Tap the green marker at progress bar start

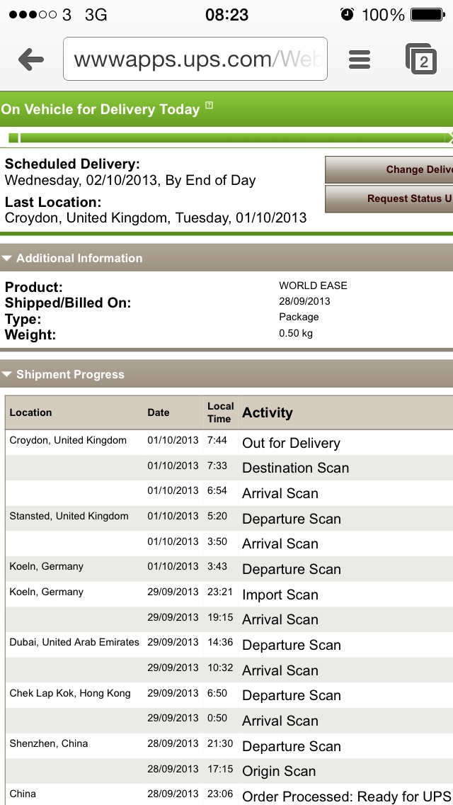(x=14, y=137)
